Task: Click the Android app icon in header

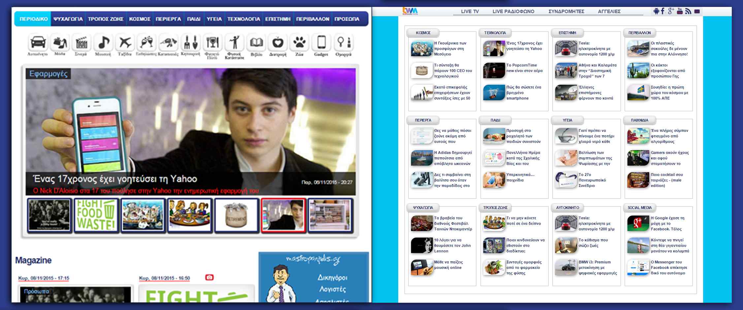Action: click(656, 11)
